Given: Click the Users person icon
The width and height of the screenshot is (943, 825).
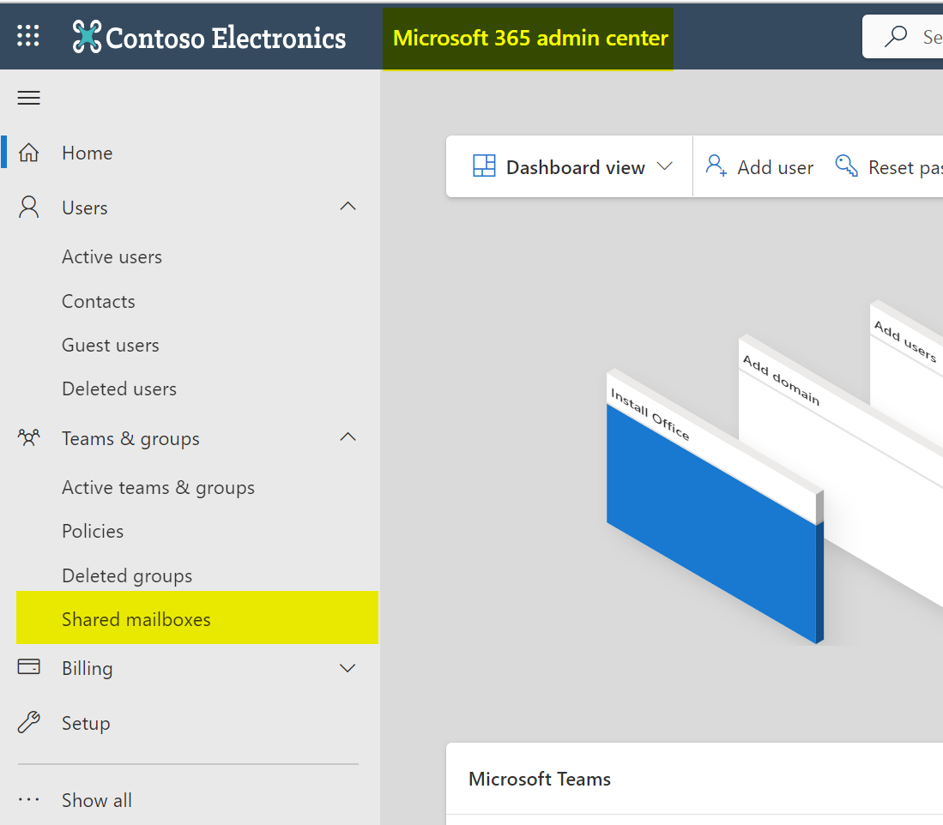Looking at the screenshot, I should tap(28, 208).
